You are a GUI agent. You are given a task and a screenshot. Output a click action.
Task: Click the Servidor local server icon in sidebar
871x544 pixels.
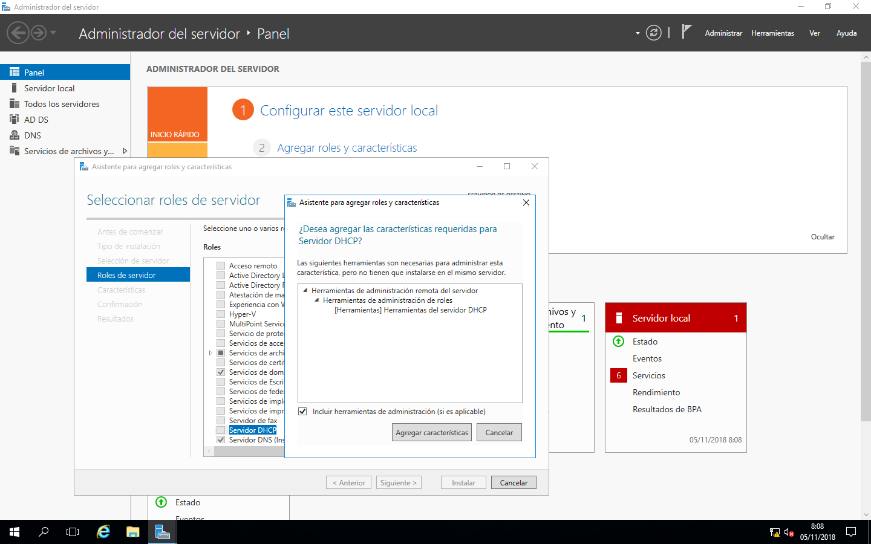coord(15,88)
